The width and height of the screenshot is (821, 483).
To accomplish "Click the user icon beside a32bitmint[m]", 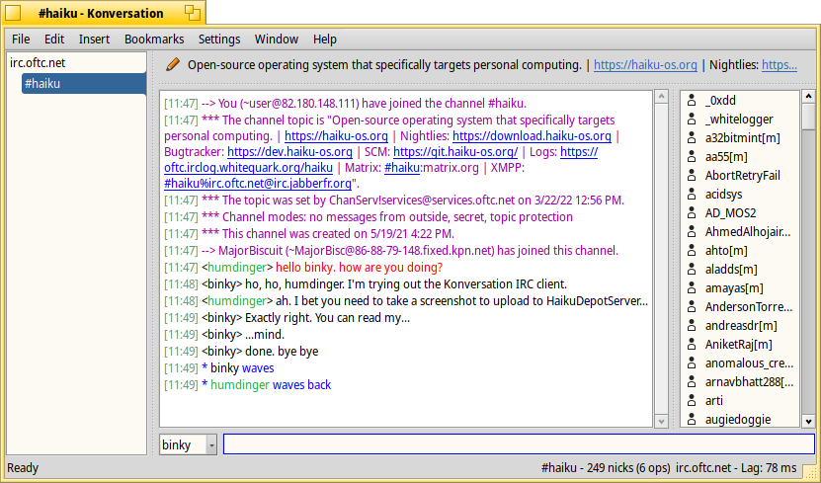I will [x=692, y=137].
